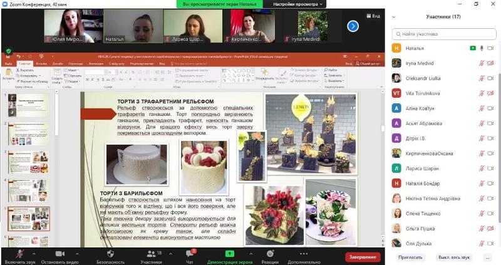Viewport: 501px width, 265px height.
Task: Start sharing with Демонстрация экрана
Action: (x=229, y=256)
